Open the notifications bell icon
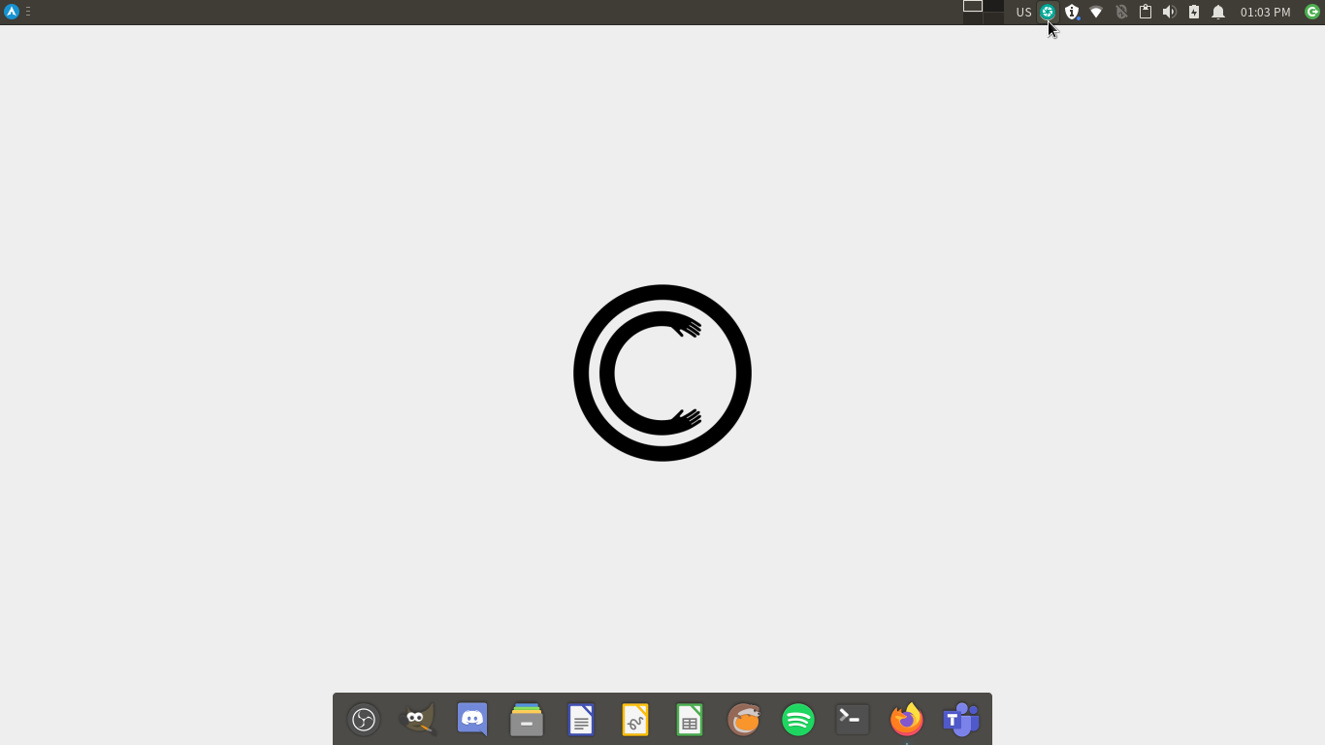1325x745 pixels. pyautogui.click(x=1218, y=12)
